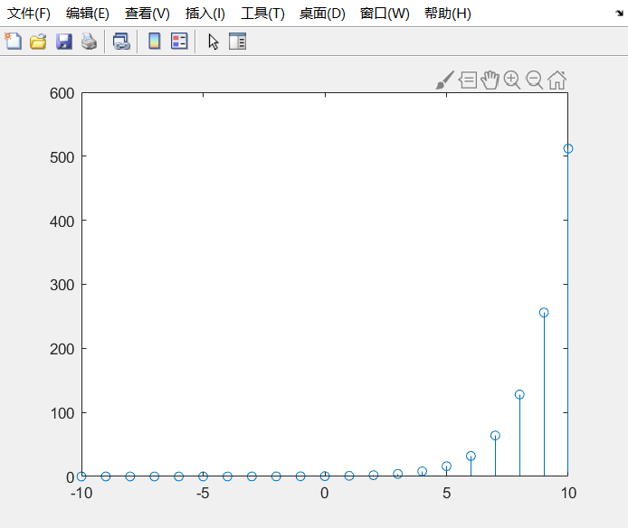This screenshot has width=628, height=528.
Task: Open the 查看(V) menu
Action: [x=147, y=14]
